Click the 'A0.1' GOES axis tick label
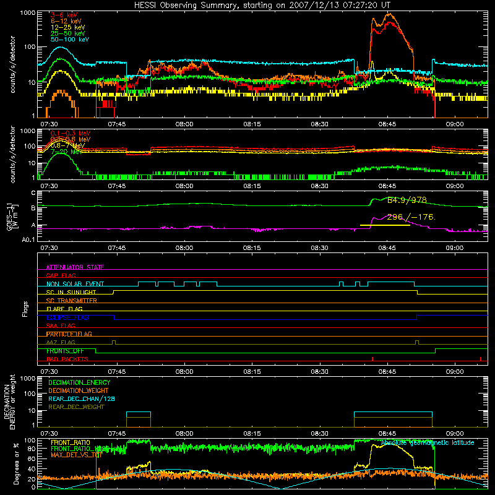495x495 pixels. pyautogui.click(x=28, y=240)
